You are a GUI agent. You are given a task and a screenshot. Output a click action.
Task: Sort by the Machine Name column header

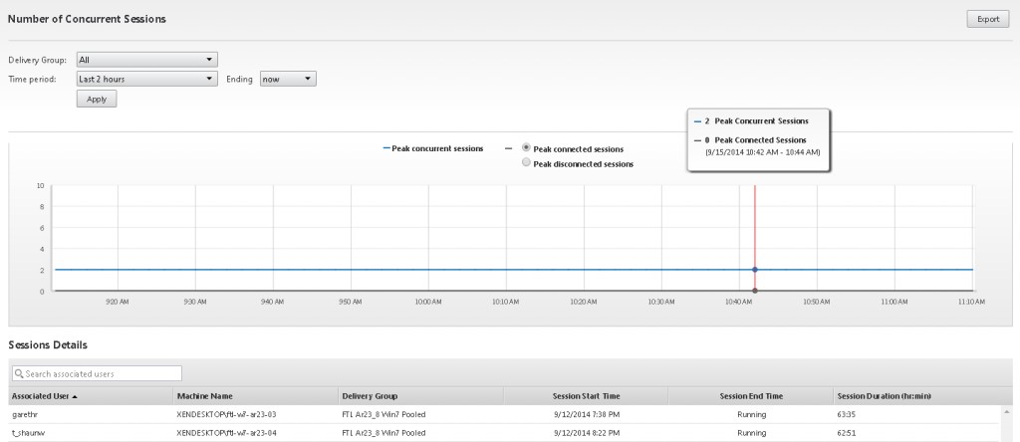click(x=204, y=396)
